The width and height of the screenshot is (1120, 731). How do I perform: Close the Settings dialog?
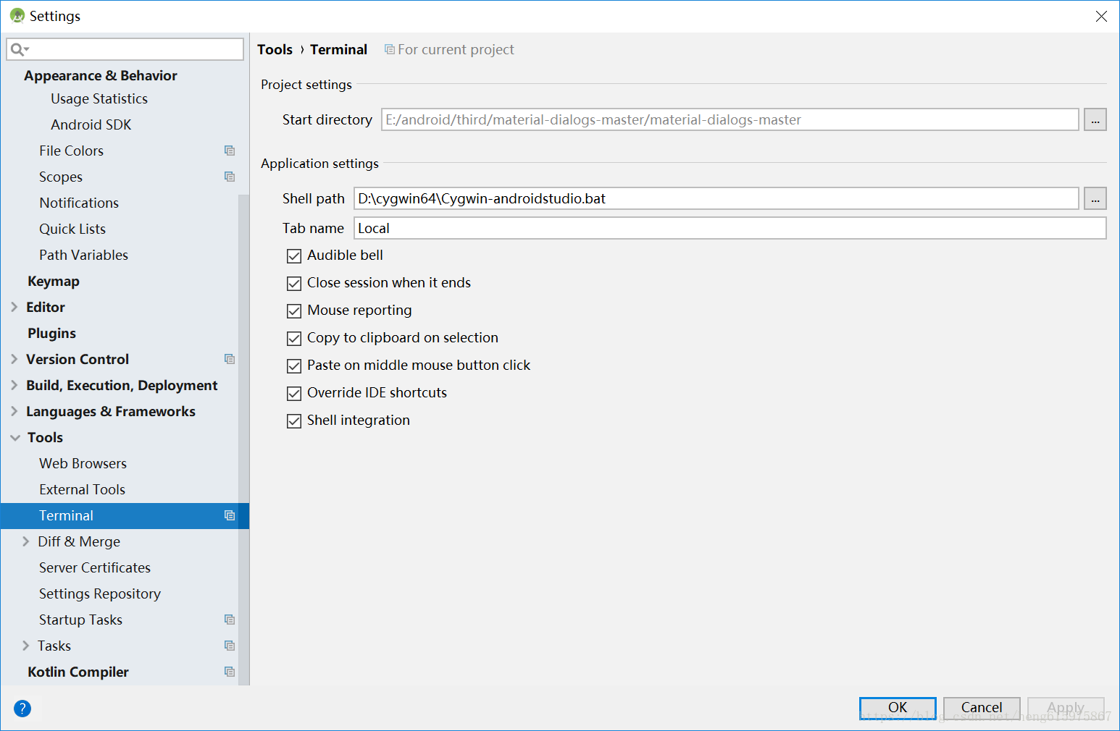coord(1101,16)
